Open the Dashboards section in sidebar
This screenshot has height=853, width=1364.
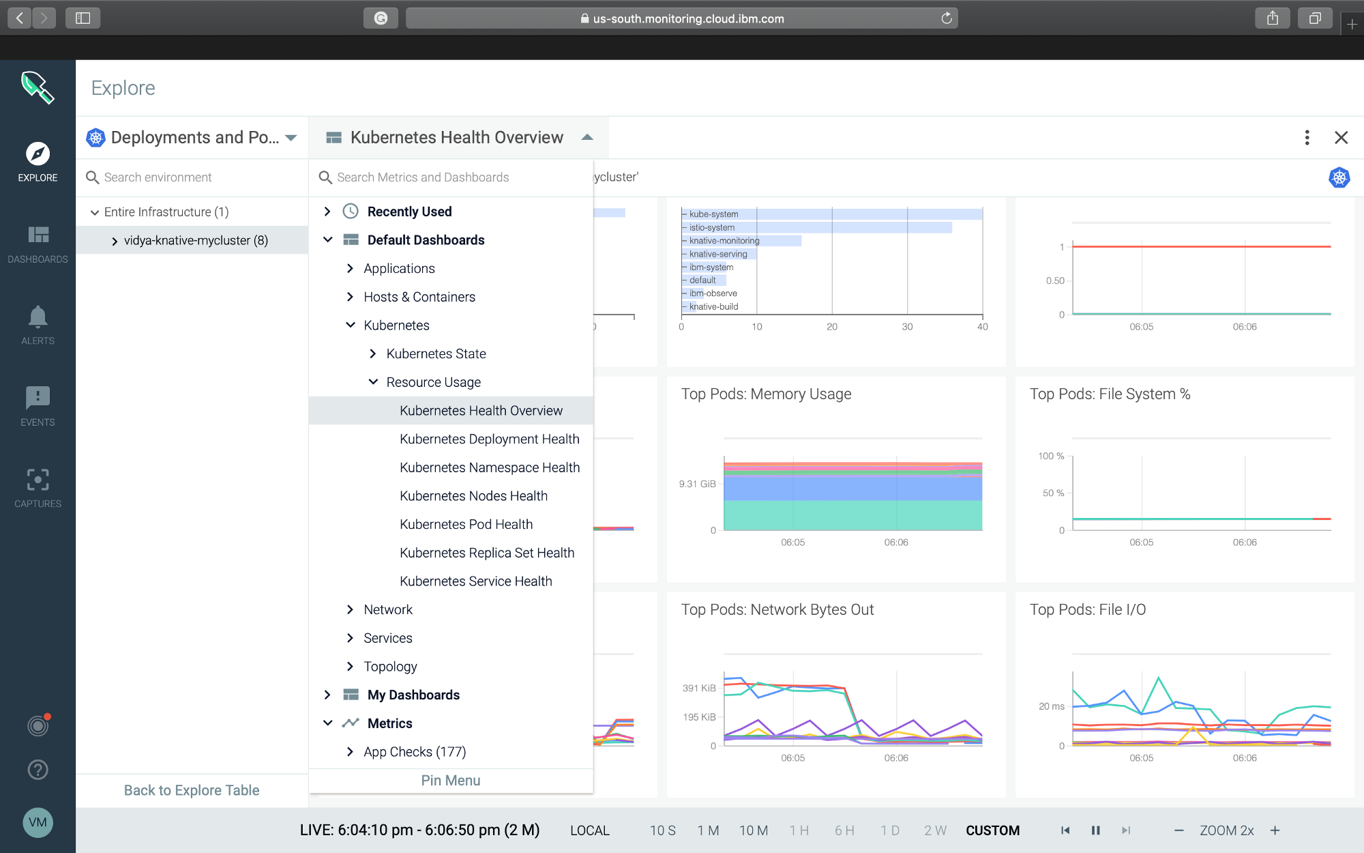(x=38, y=244)
